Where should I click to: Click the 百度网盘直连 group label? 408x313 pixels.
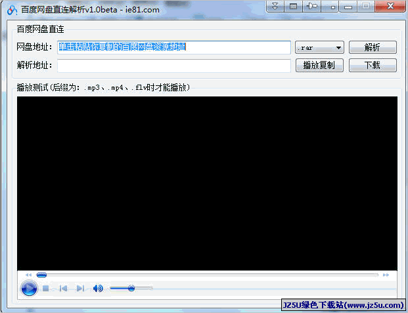(x=40, y=29)
